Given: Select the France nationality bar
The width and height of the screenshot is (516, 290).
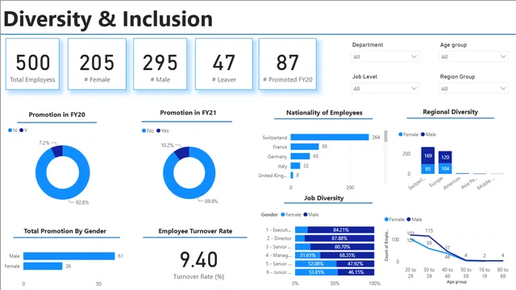Looking at the screenshot, I should (305, 147).
